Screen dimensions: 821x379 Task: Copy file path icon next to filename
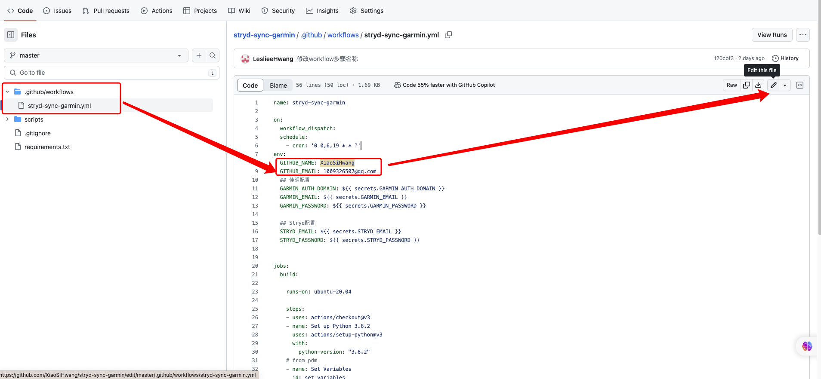coord(448,35)
